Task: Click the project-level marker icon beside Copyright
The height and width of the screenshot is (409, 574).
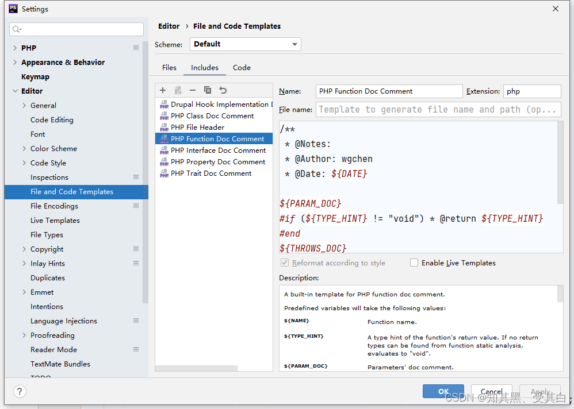Action: (x=136, y=249)
